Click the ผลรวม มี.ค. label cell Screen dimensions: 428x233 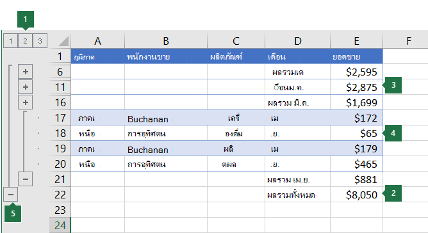(297, 102)
